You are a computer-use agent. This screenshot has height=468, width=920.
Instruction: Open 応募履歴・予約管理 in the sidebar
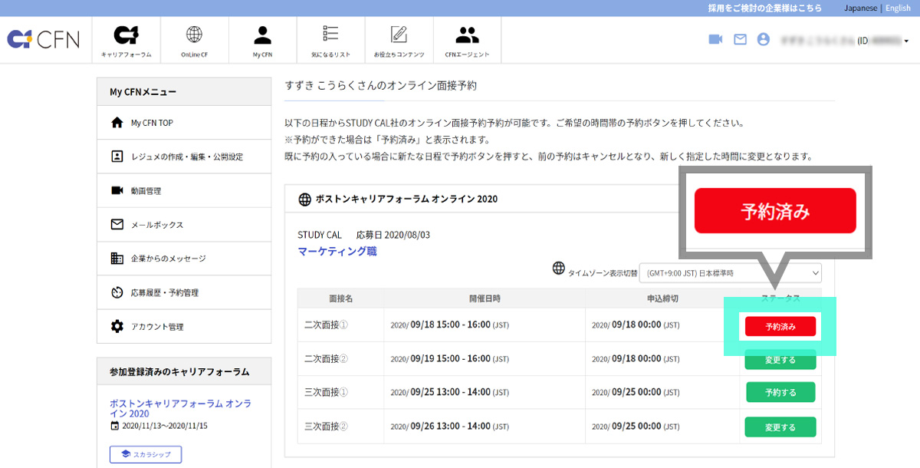click(x=184, y=292)
